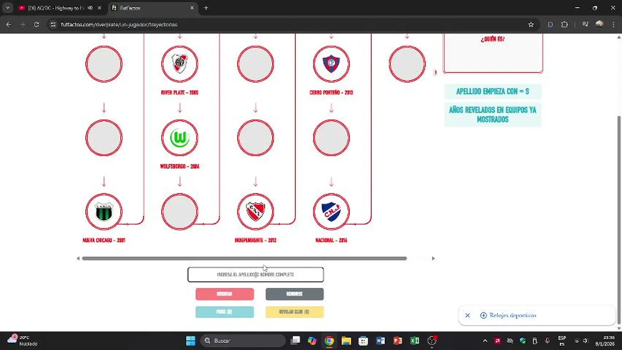The image size is (622, 350).
Task: Open Copilot from taskbar
Action: (312, 341)
